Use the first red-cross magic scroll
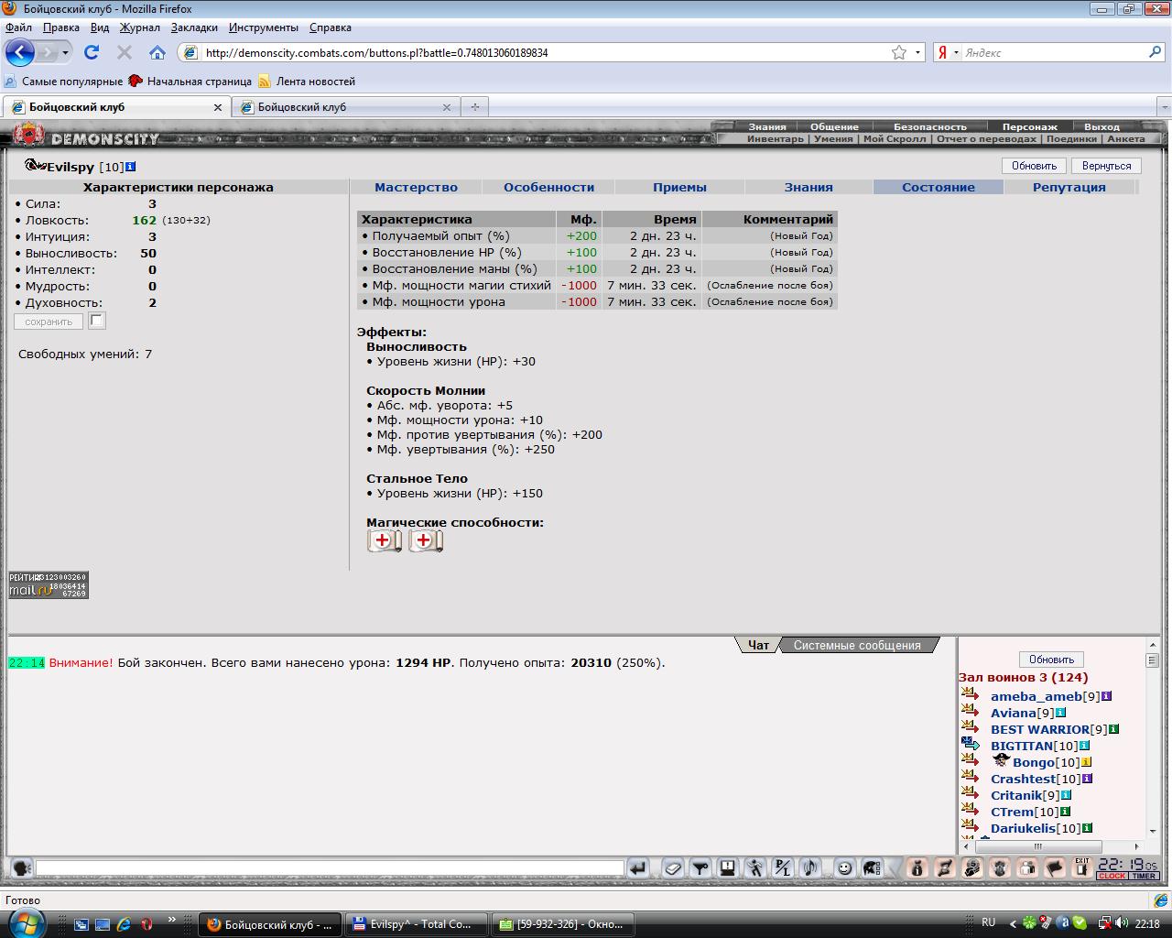This screenshot has height=938, width=1172. click(x=385, y=540)
